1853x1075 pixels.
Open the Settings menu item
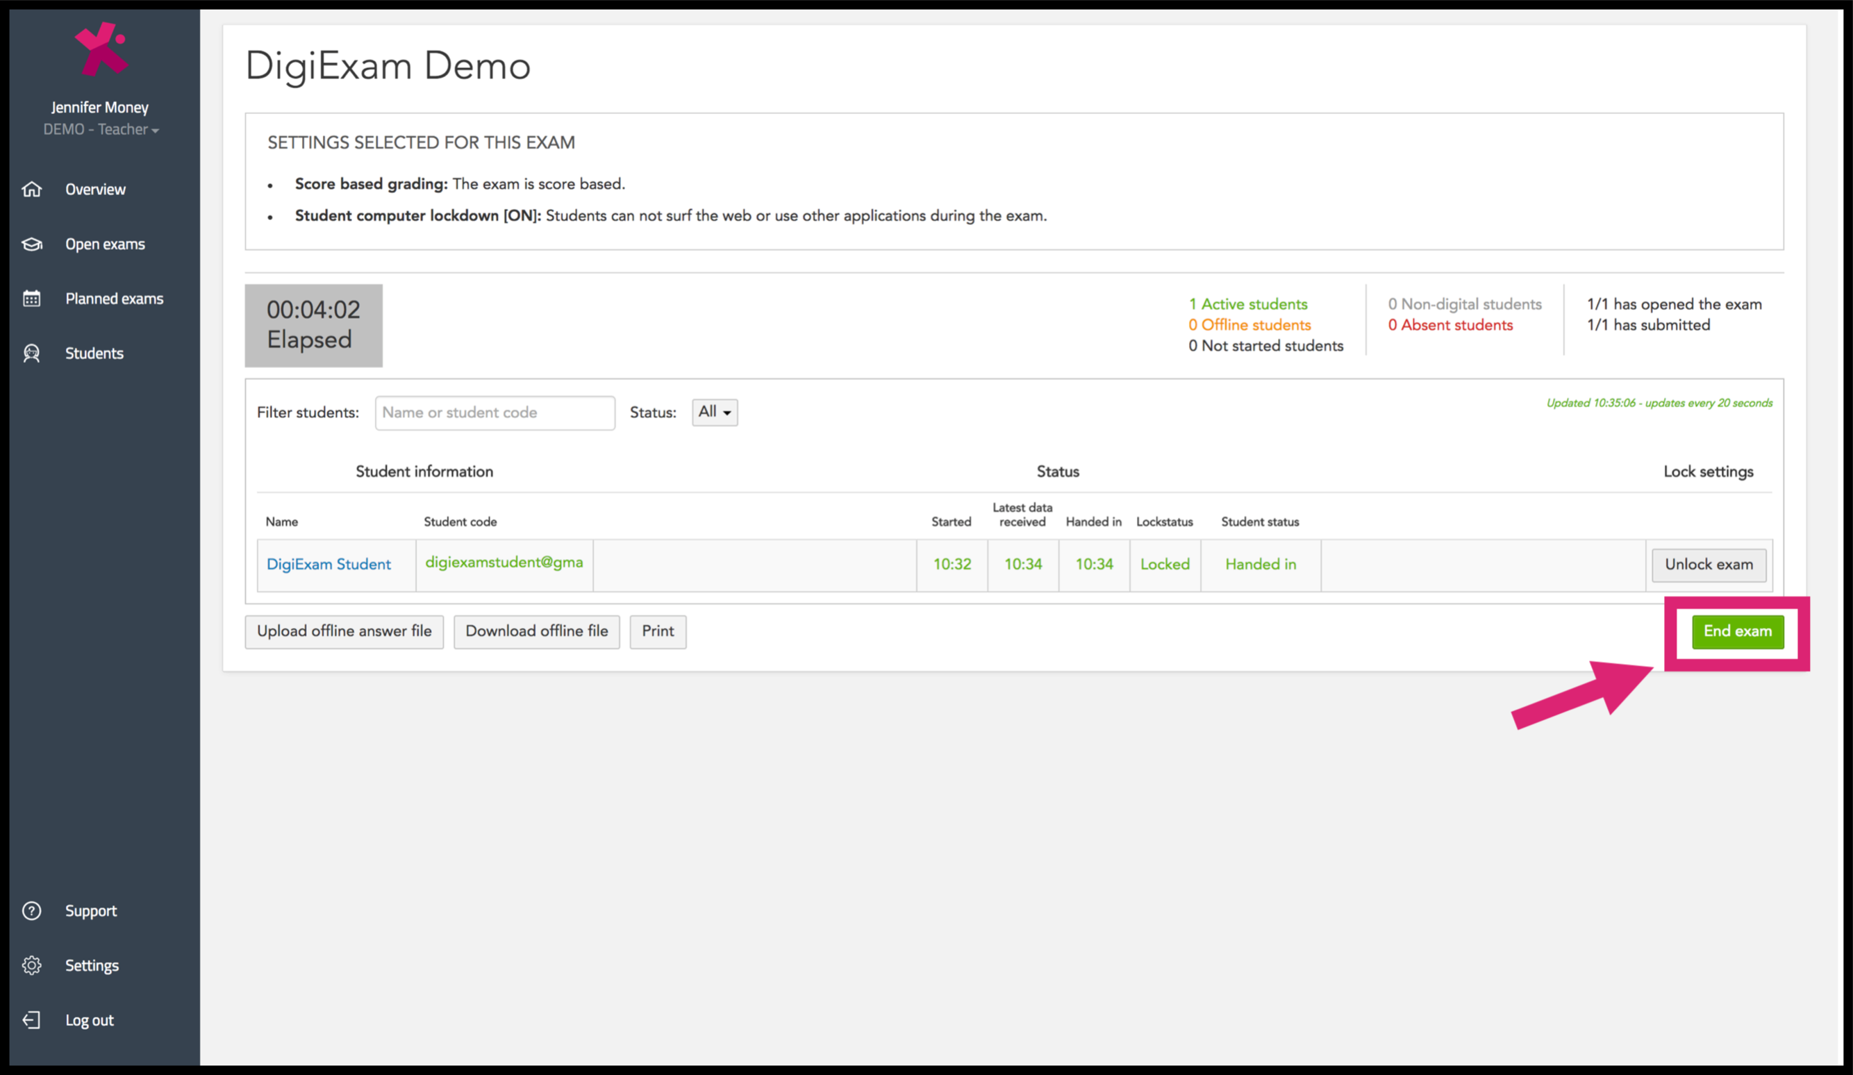click(x=92, y=965)
